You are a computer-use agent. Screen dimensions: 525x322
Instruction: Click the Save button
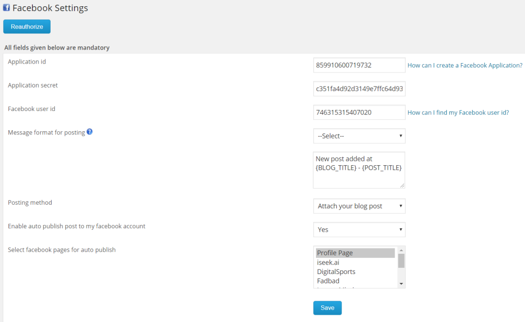[x=327, y=308]
